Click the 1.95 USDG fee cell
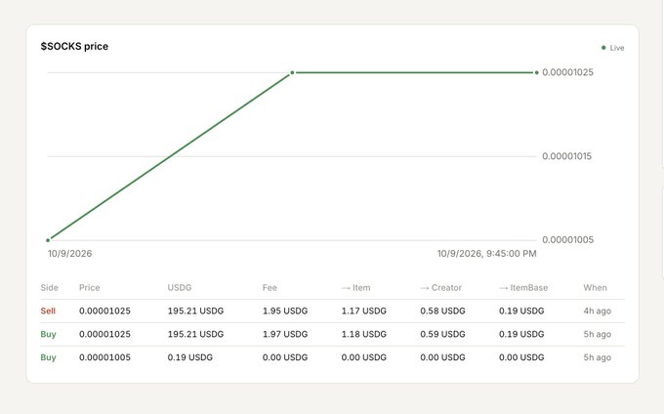This screenshot has height=414, width=664. pos(285,311)
